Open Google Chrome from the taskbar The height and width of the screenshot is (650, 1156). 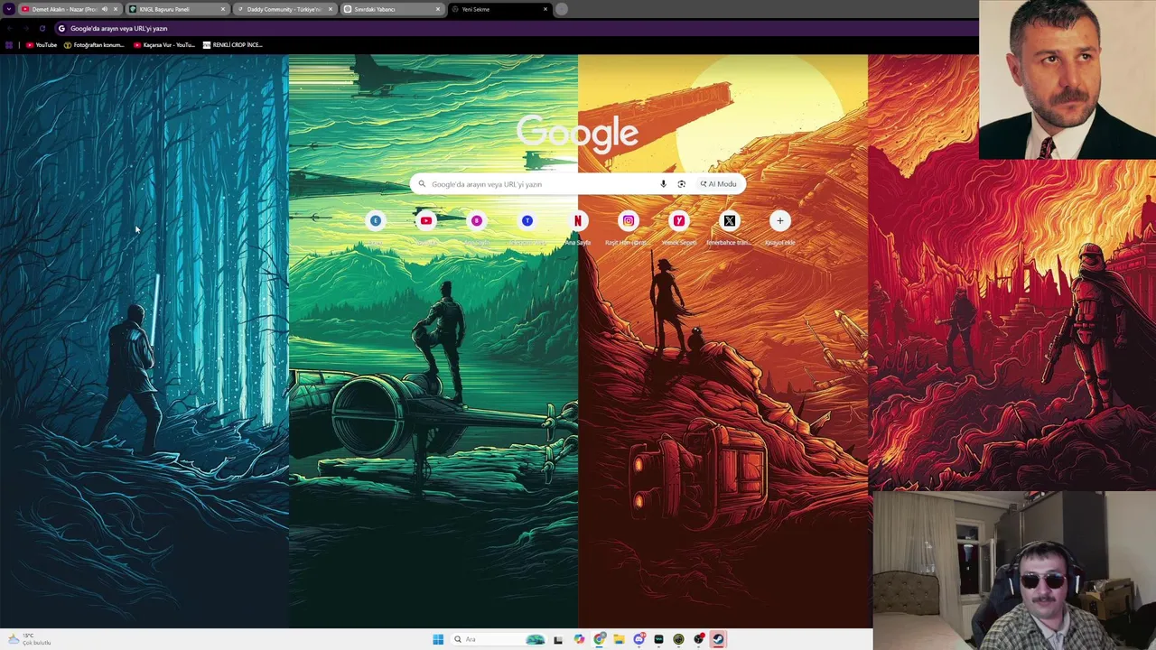tap(599, 639)
